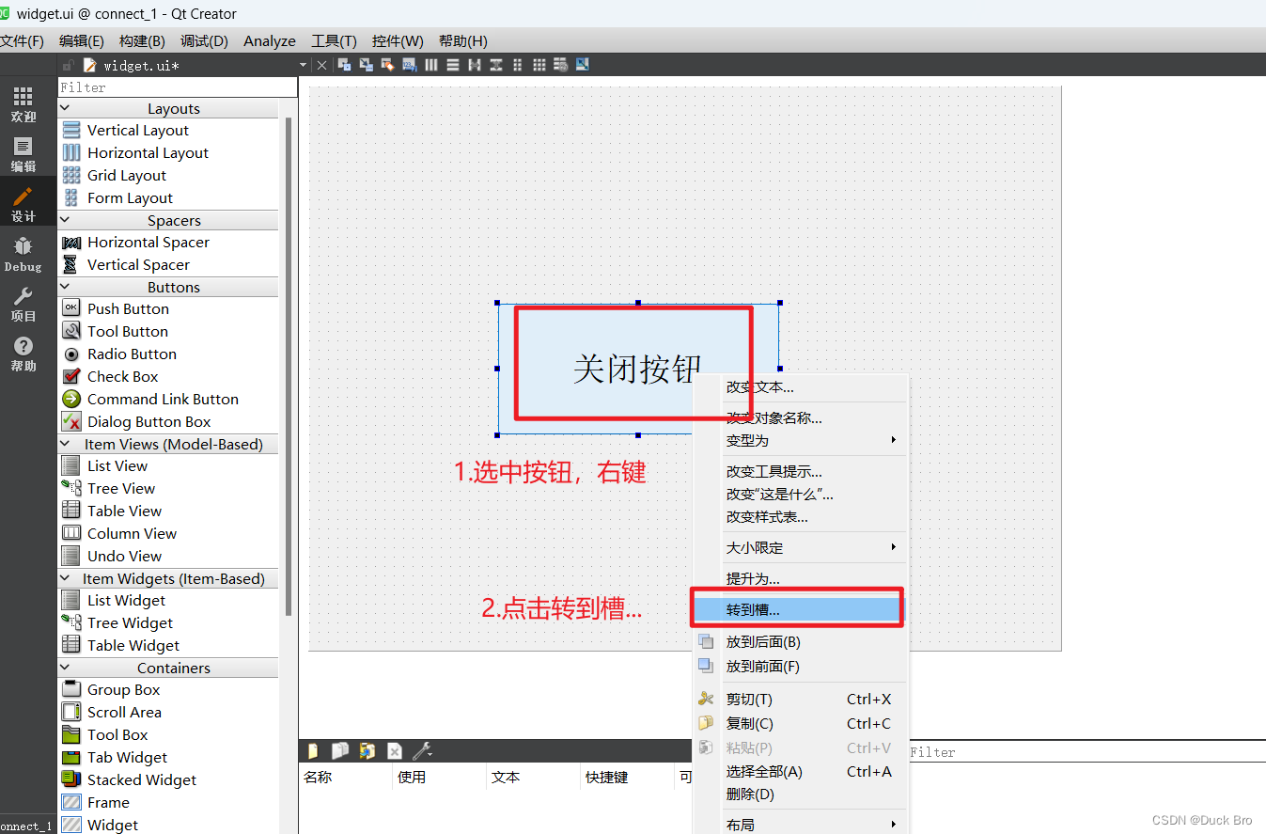Image resolution: width=1266 pixels, height=834 pixels.
Task: Click the Adjust Size toolbar icon
Action: pos(583,65)
